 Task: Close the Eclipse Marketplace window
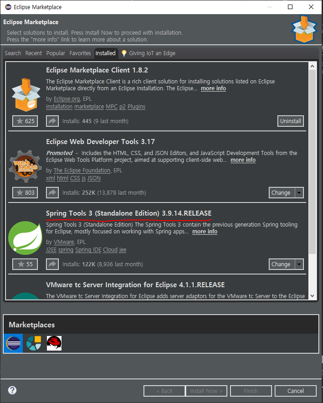coord(311,7)
